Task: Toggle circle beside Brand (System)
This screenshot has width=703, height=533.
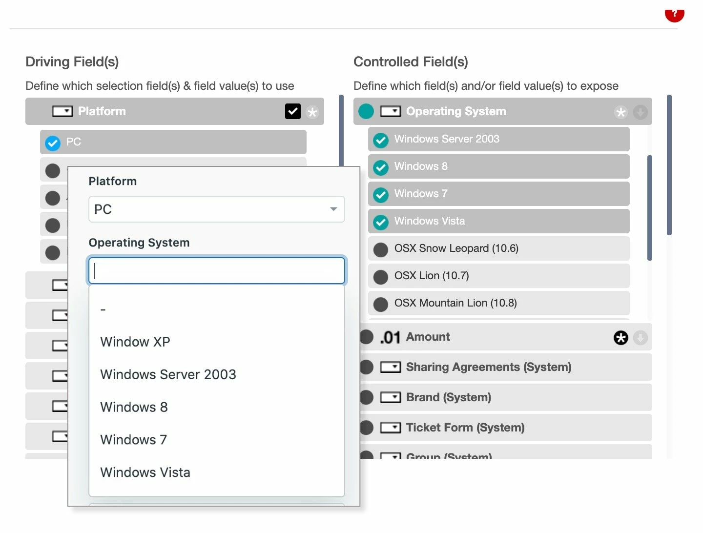Action: [367, 397]
